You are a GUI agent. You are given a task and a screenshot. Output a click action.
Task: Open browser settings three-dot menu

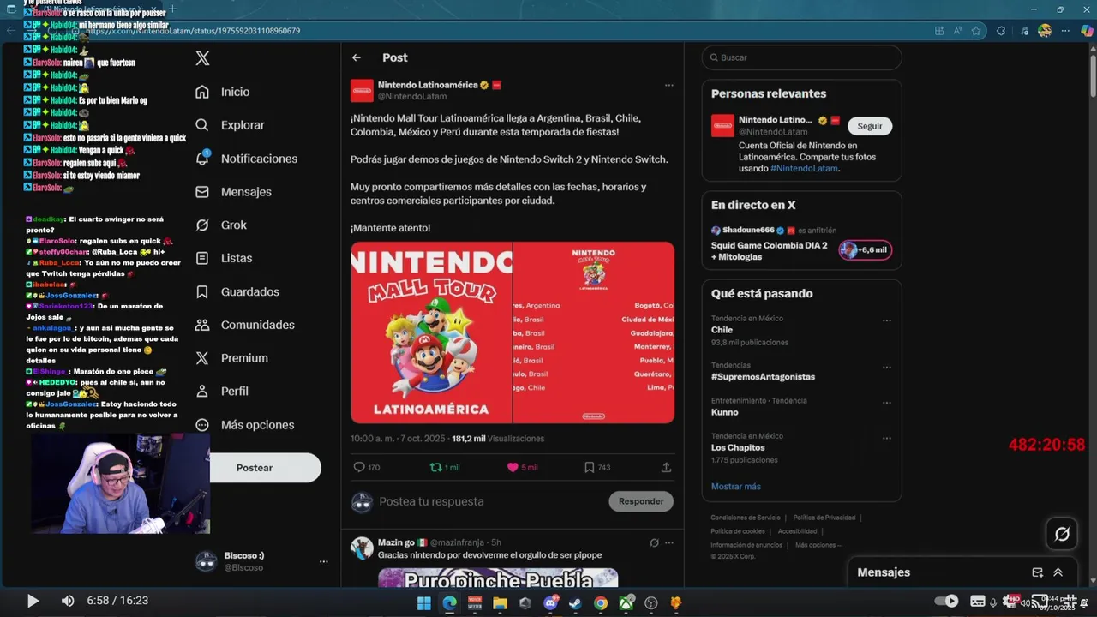click(x=1067, y=31)
